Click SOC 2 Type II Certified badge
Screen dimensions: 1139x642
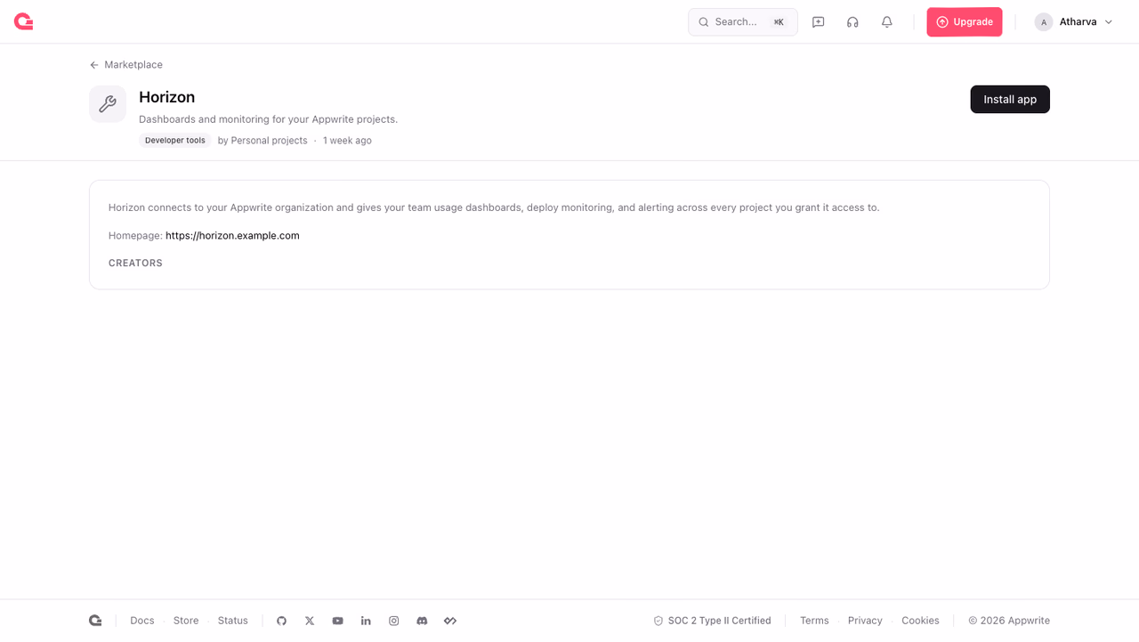713,621
